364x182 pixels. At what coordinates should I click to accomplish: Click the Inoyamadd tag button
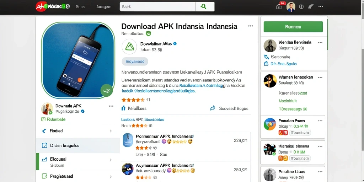coord(135,61)
